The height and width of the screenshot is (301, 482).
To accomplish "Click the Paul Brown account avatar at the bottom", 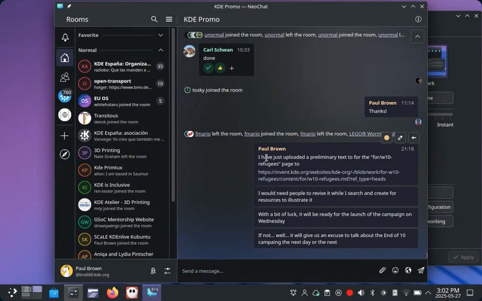I will click(x=67, y=271).
